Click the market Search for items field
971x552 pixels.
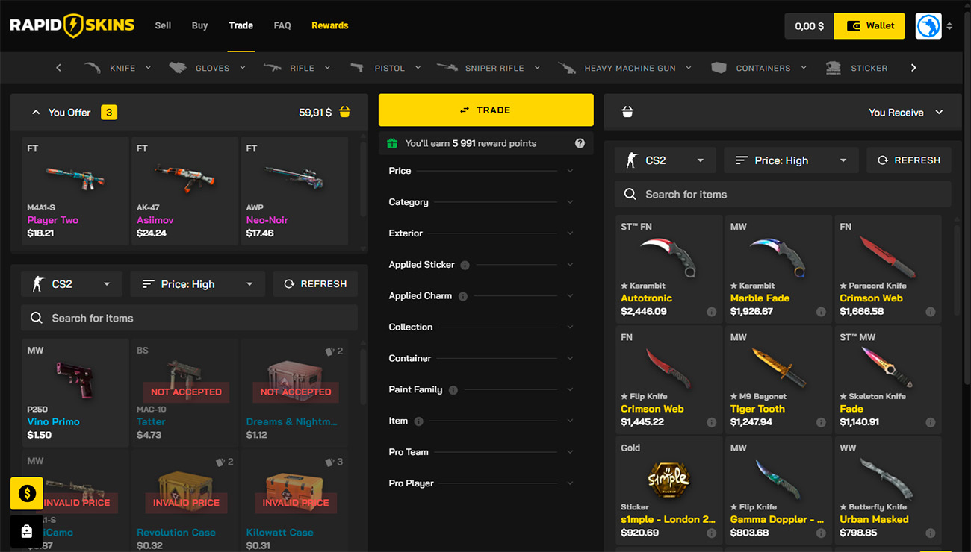pos(783,194)
